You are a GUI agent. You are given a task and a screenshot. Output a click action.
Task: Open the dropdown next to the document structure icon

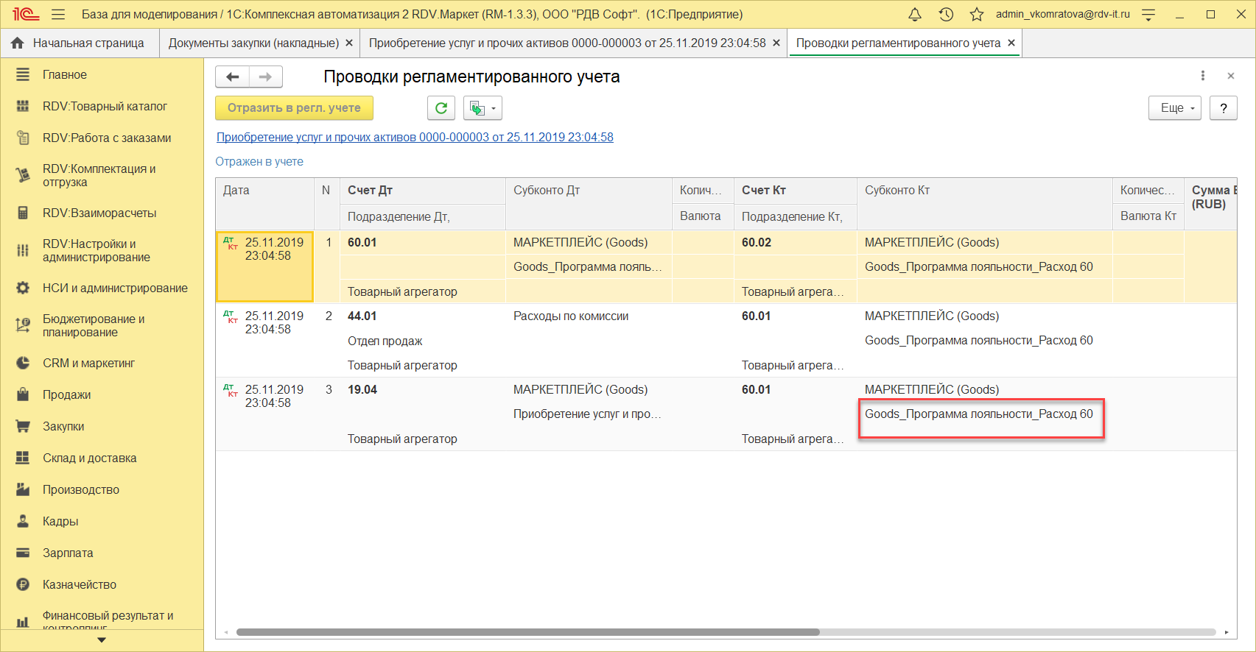(493, 108)
